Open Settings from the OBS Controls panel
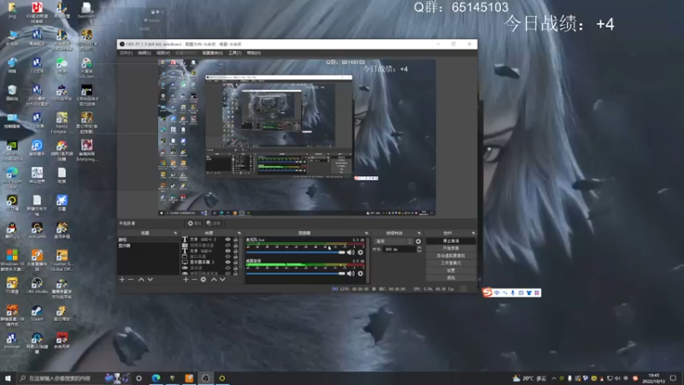This screenshot has width=684, height=385. pyautogui.click(x=451, y=270)
